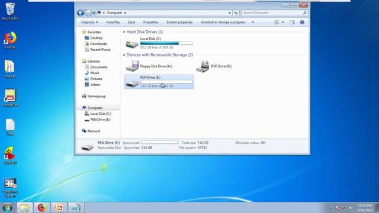Open the Operating System desktop shortcut
The width and height of the screenshot is (379, 213).
point(10,188)
